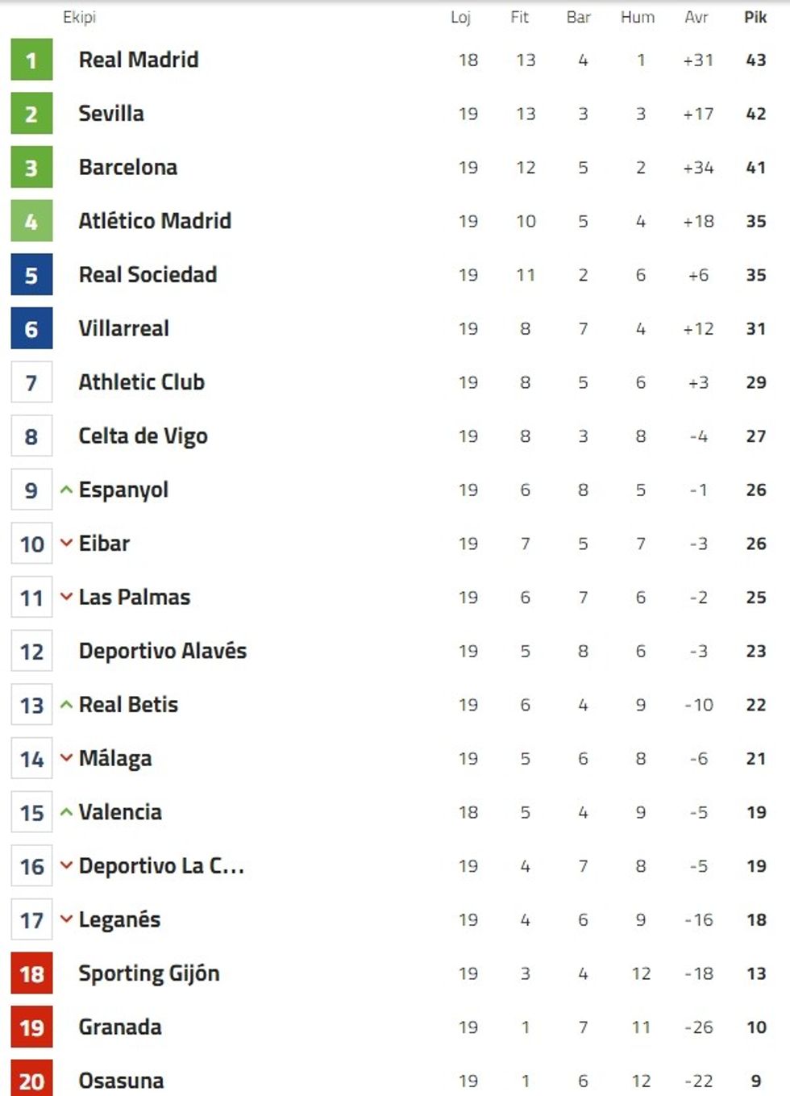Select the Atlético Madrid team name
Image resolution: width=790 pixels, height=1096 pixels.
(x=155, y=221)
